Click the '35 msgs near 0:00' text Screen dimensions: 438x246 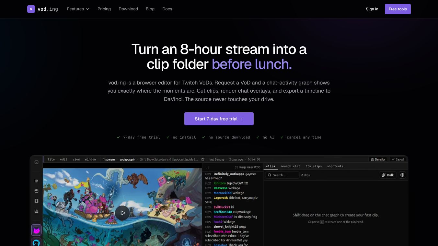[248, 167]
